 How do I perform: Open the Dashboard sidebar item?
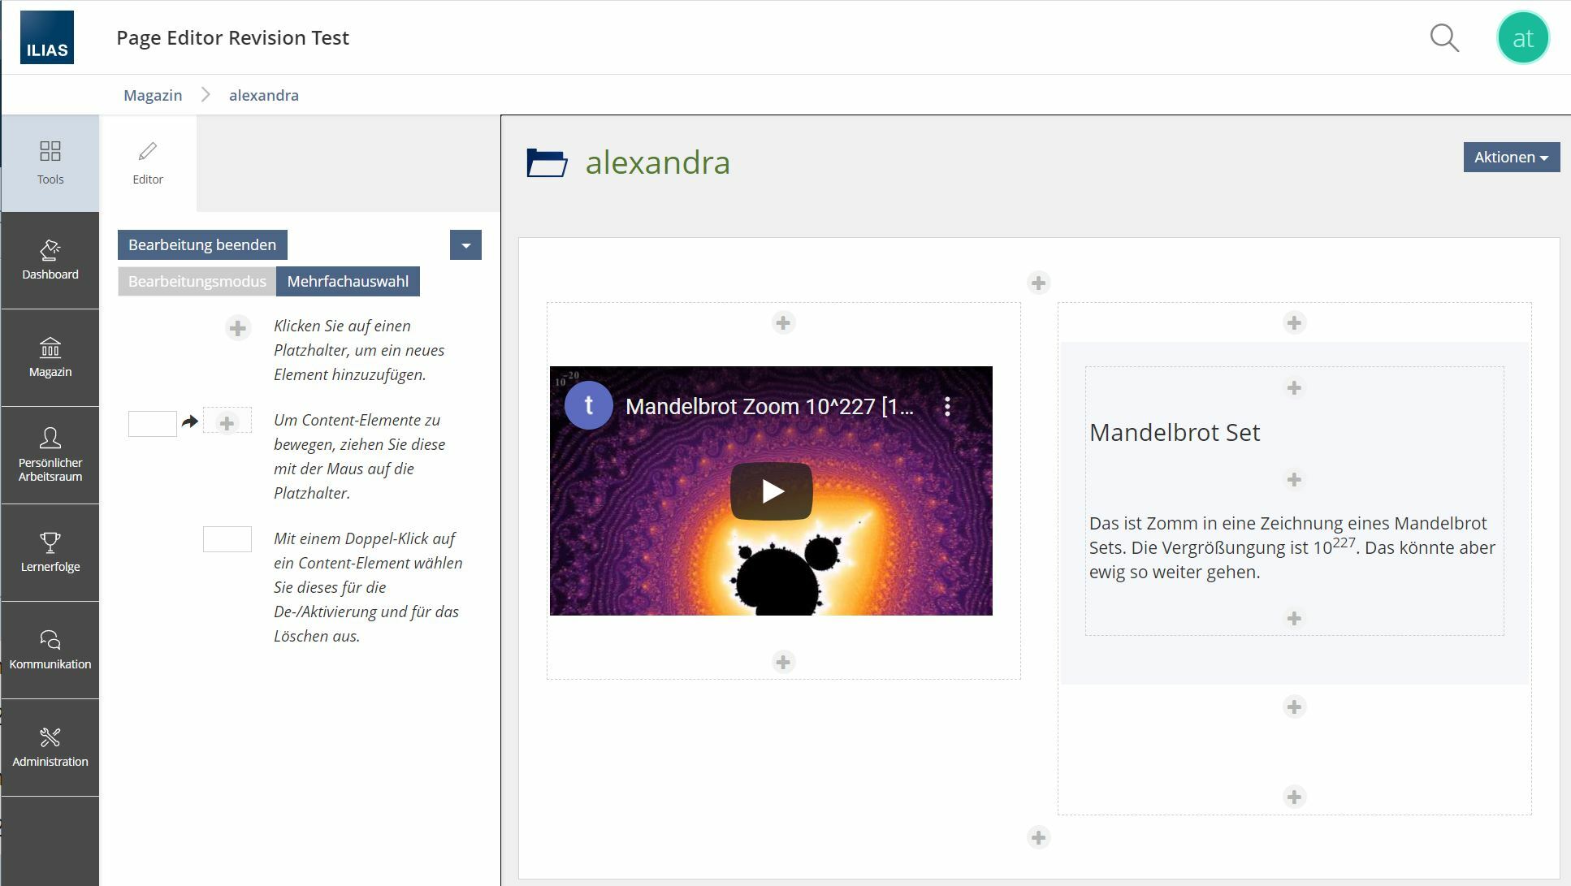click(x=50, y=260)
